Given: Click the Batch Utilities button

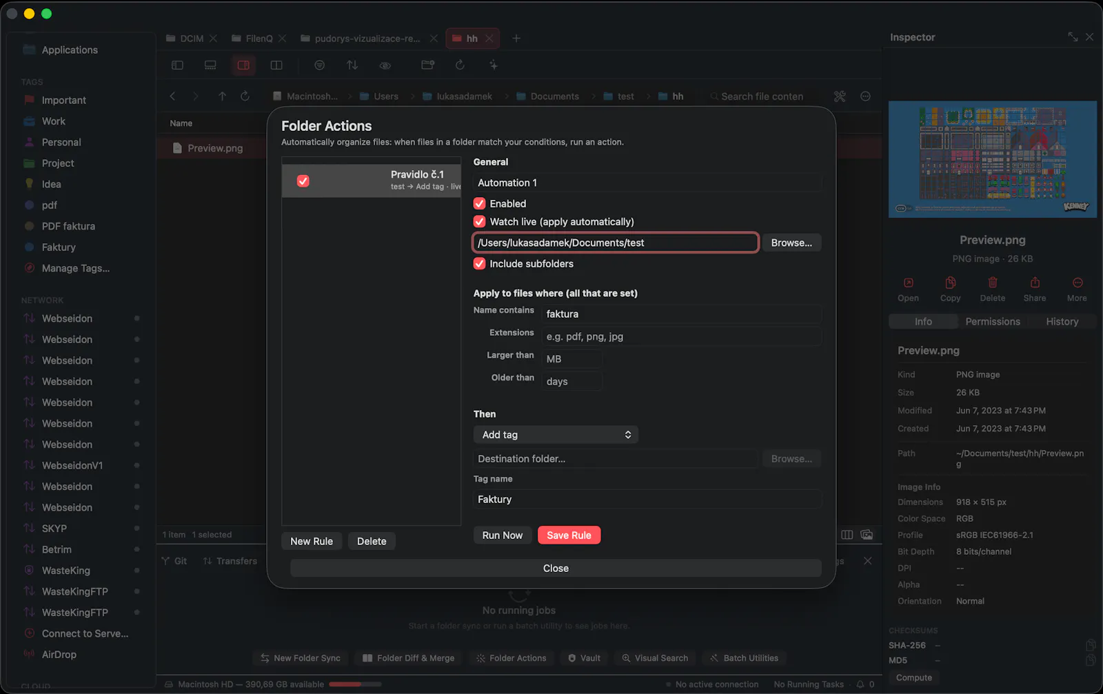Looking at the screenshot, I should (x=745, y=658).
